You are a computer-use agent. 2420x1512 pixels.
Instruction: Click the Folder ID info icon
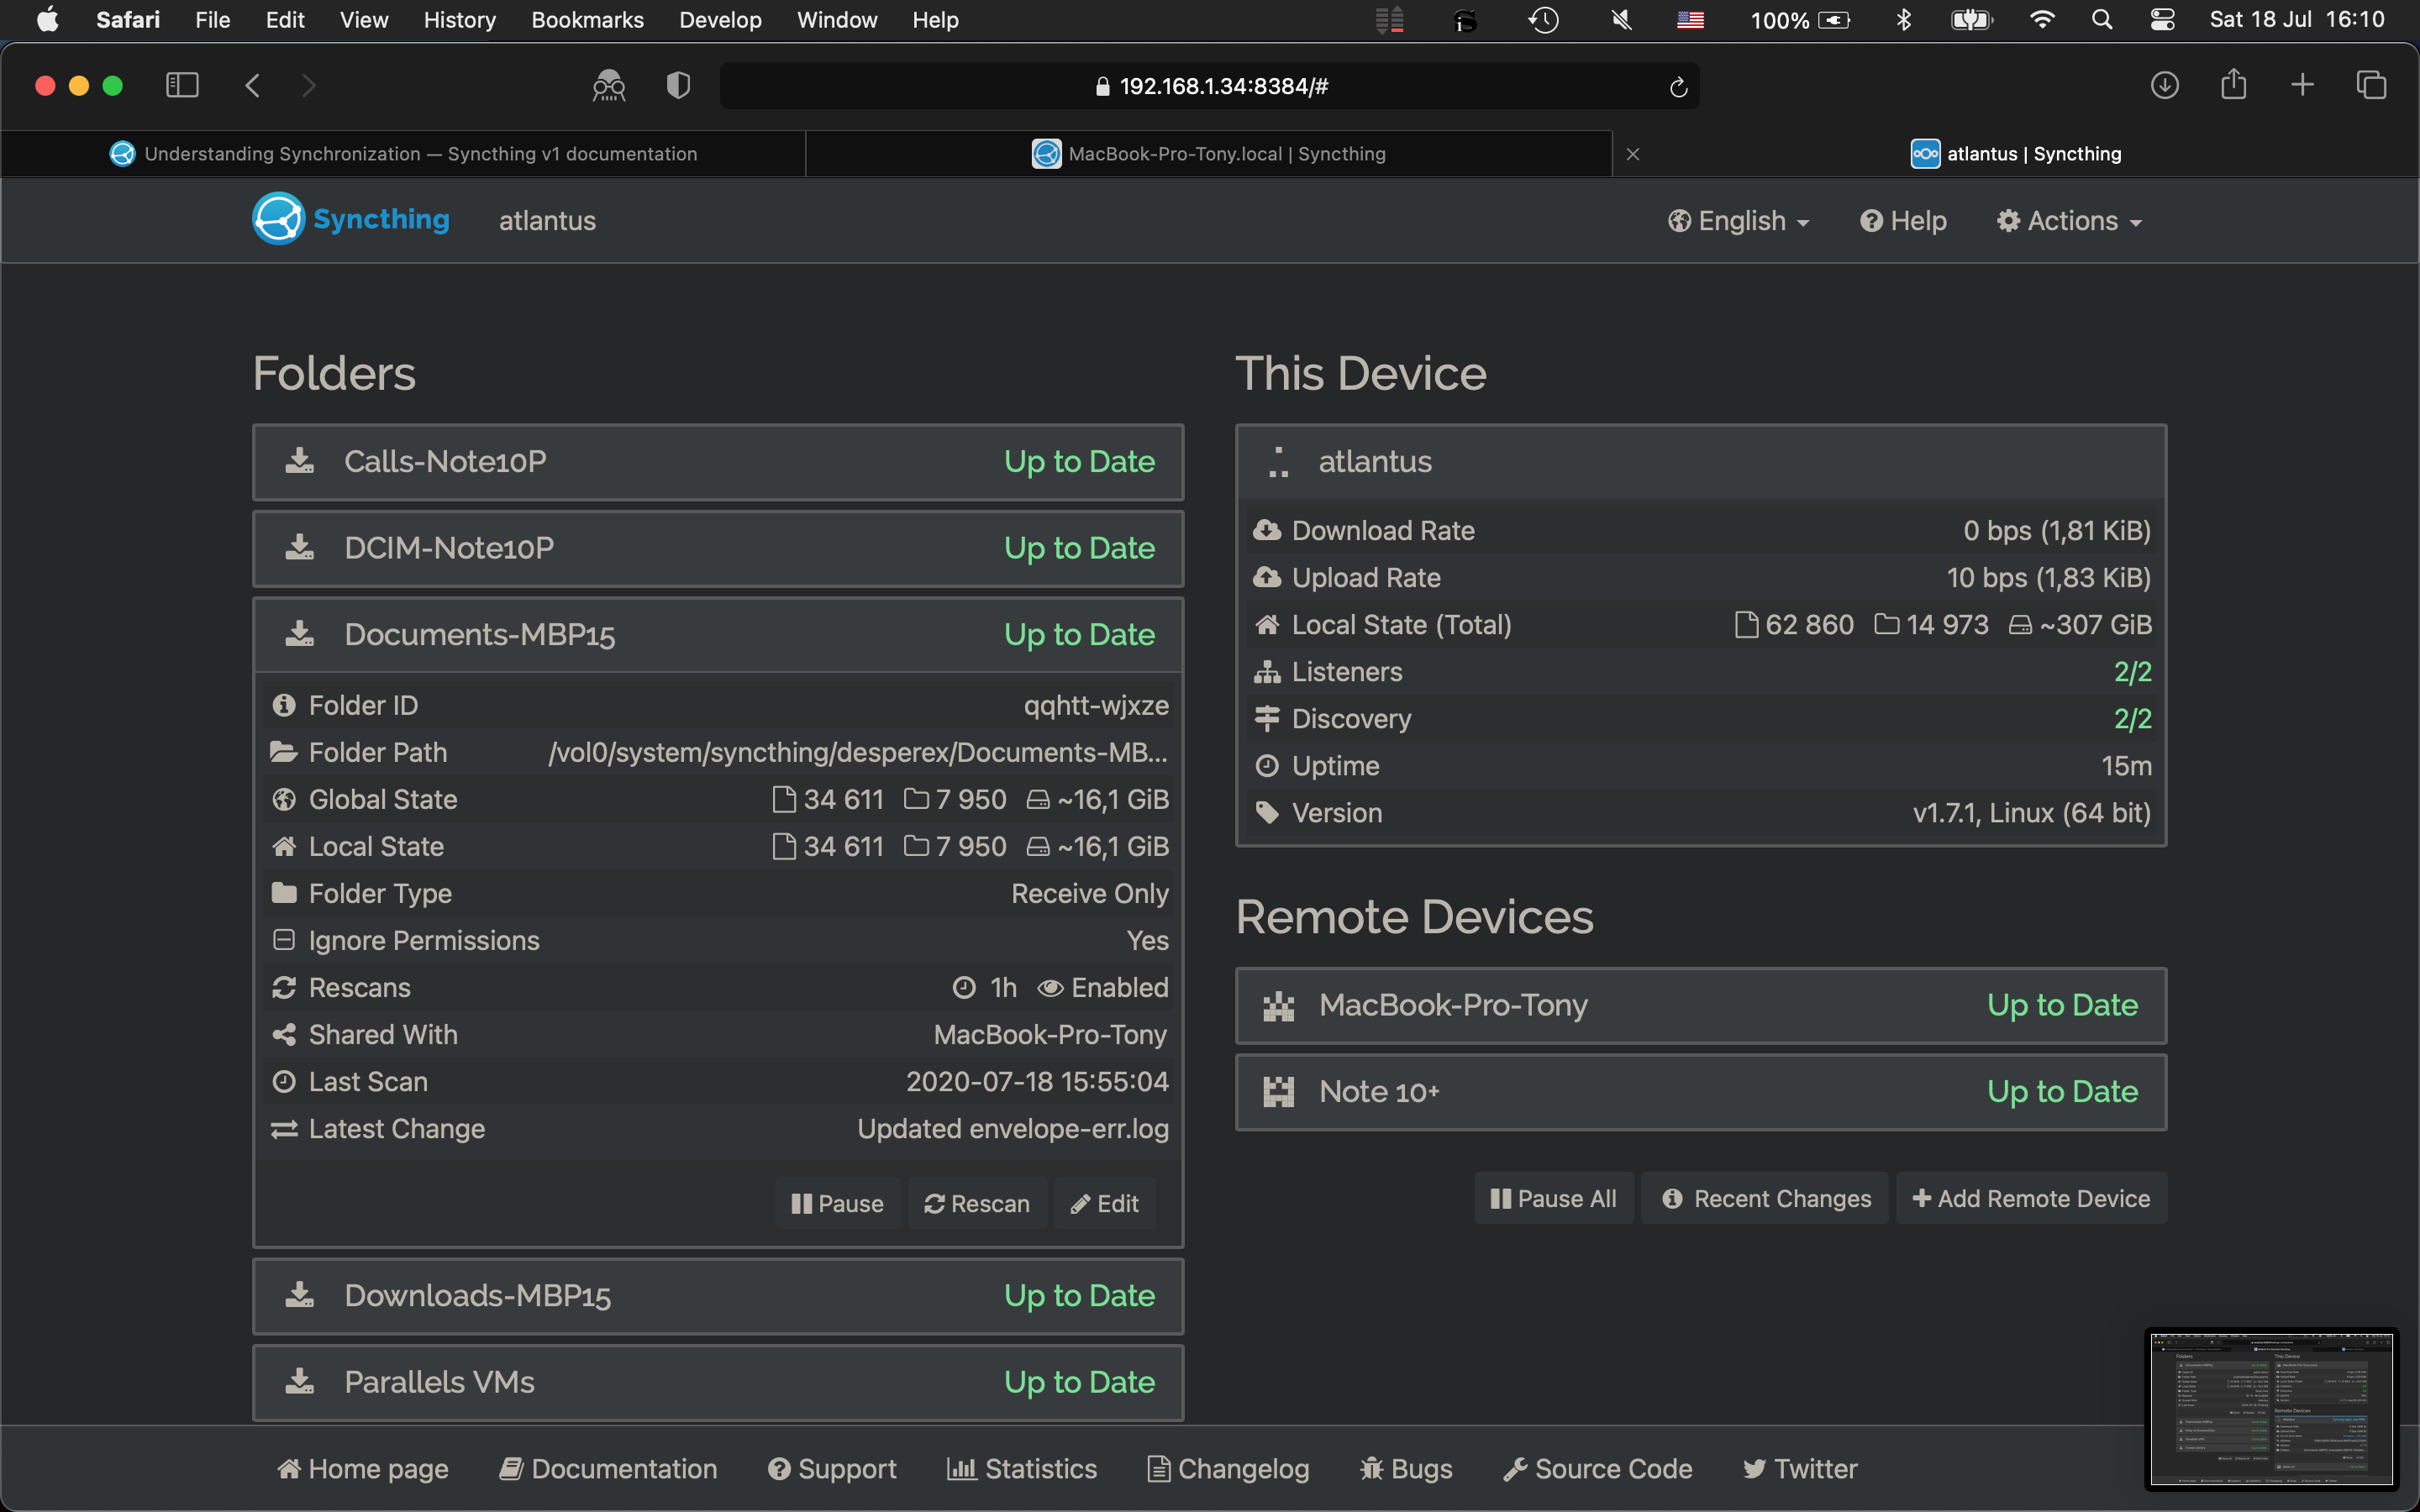[x=284, y=706]
